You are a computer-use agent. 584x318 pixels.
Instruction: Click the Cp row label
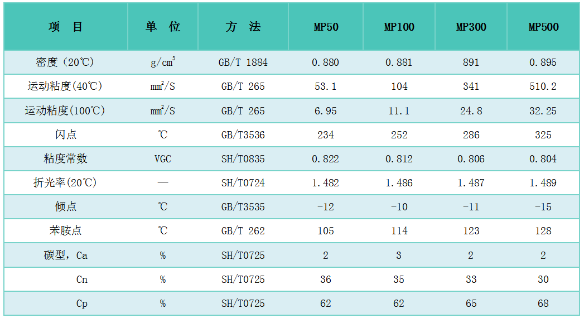(82, 303)
